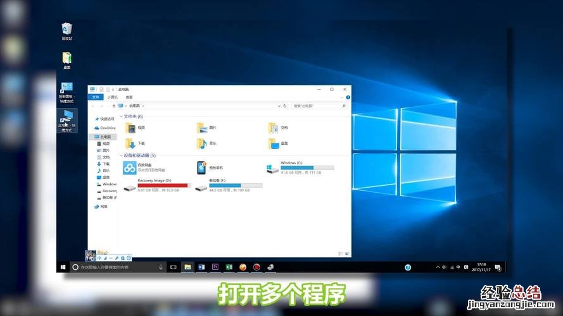Open Premiere Pro from the taskbar
Screen dimensions: 563x316
point(215,267)
